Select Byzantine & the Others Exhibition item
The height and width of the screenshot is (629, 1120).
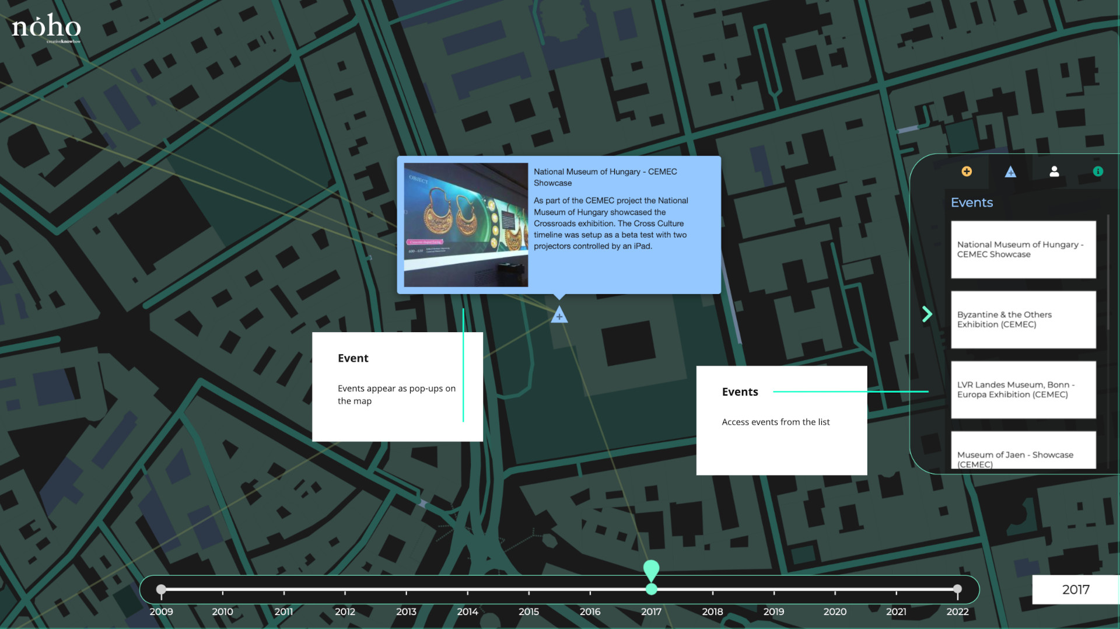coord(1023,320)
